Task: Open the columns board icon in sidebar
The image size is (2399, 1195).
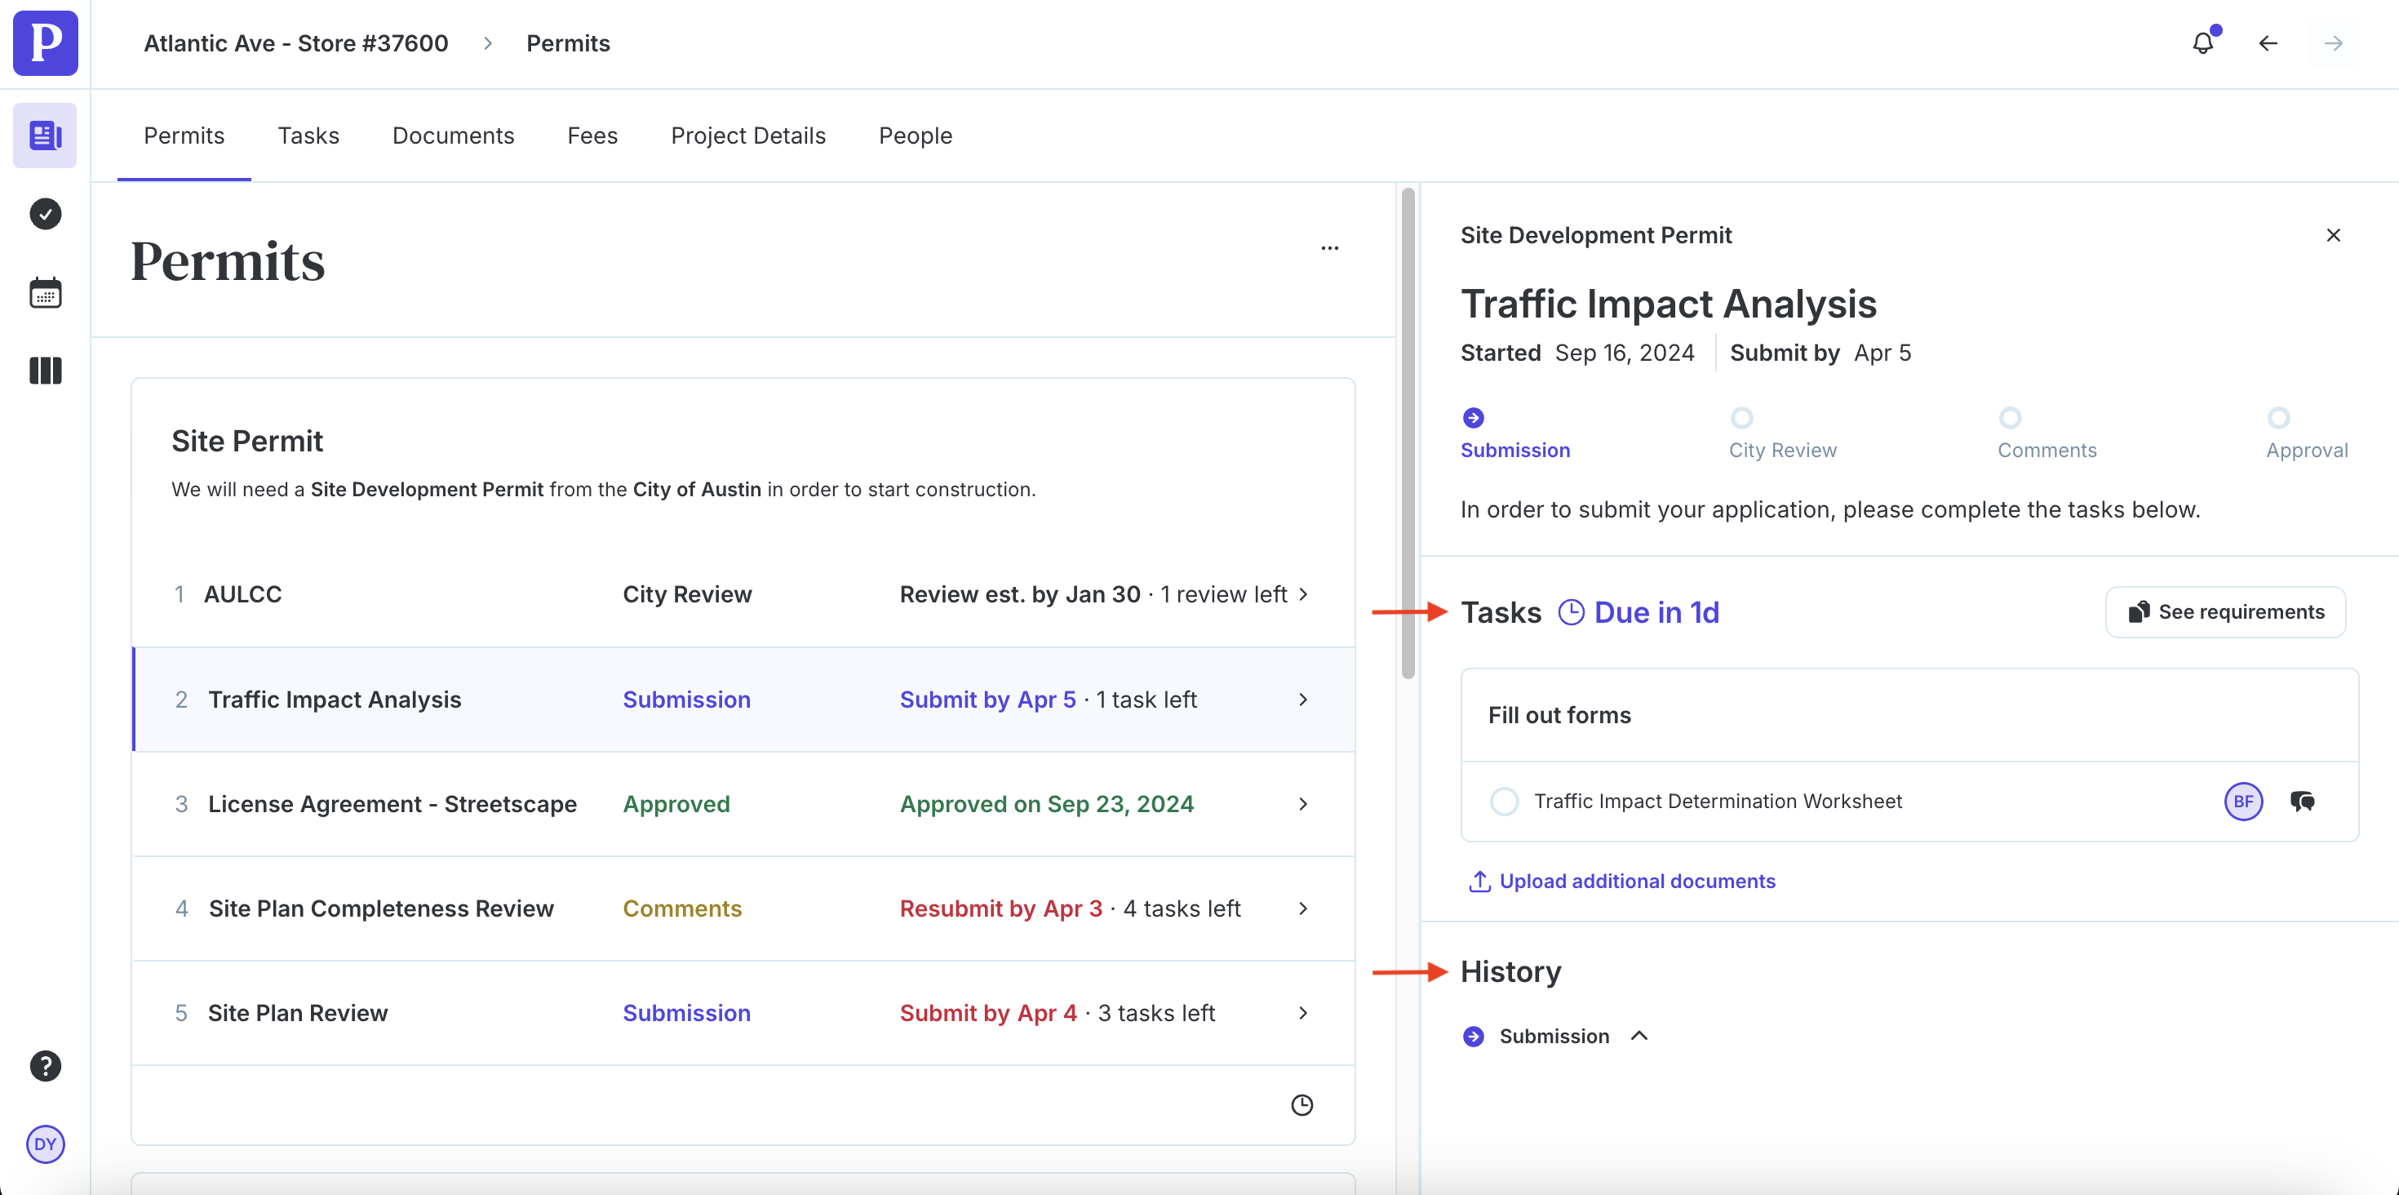Action: 45,371
